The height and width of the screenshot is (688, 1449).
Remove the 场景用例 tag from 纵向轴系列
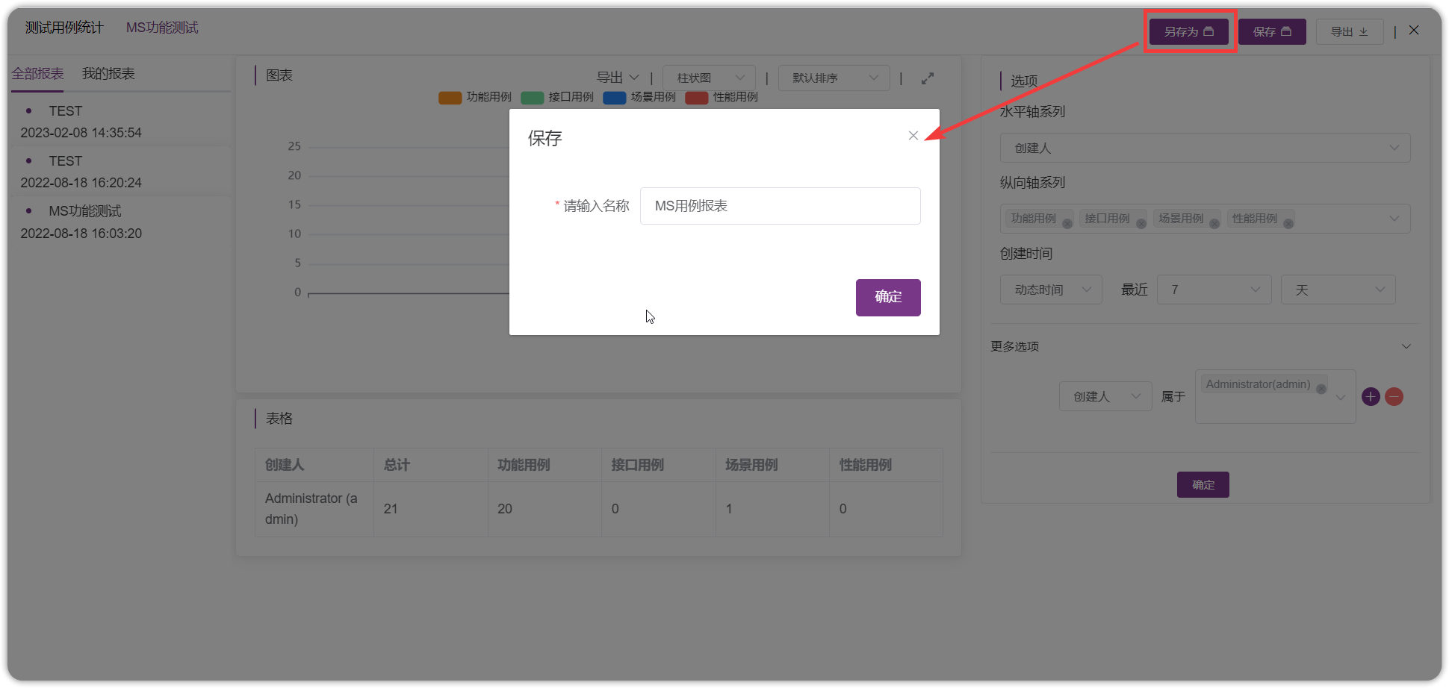[x=1214, y=224]
